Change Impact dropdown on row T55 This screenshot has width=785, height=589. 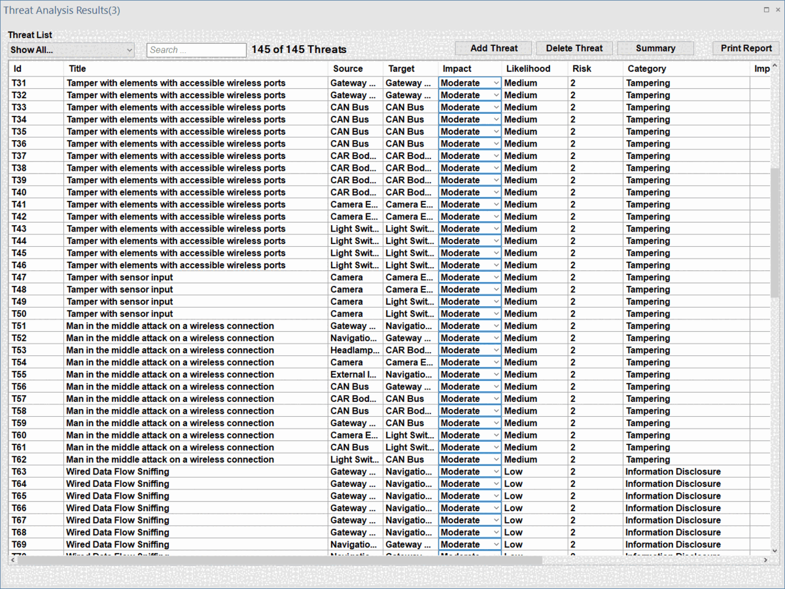[496, 374]
